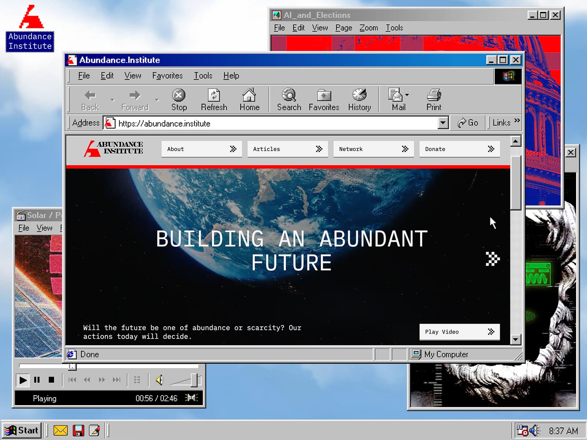Image resolution: width=587 pixels, height=440 pixels.
Task: Open the Back button history dropdown arrow
Action: [112, 99]
